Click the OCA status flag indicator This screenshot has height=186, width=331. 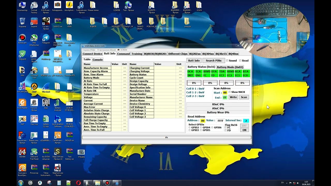click(x=190, y=72)
